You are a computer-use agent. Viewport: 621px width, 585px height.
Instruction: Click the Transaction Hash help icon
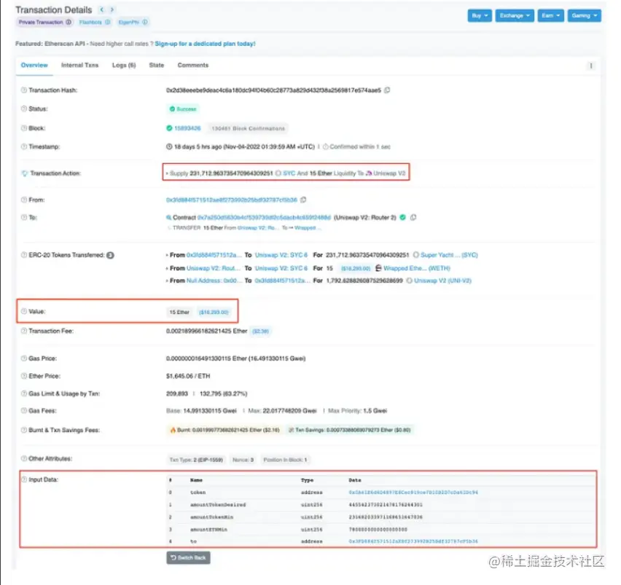(x=24, y=90)
